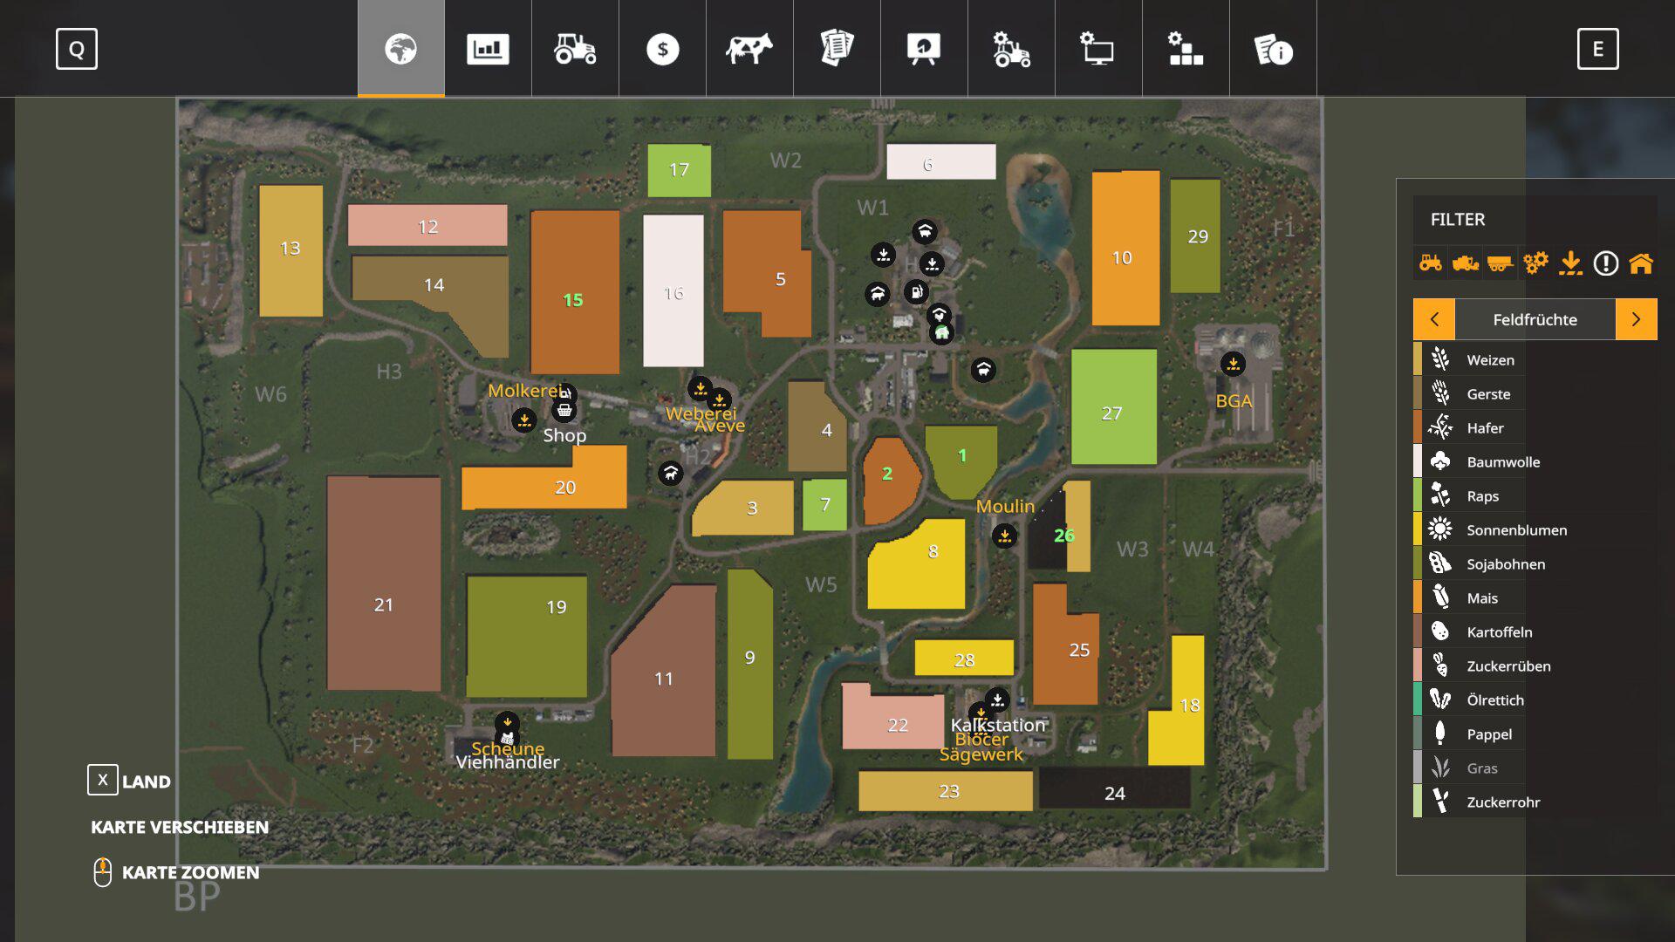The width and height of the screenshot is (1675, 942).
Task: Toggle the tractor vehicles filter
Action: (1430, 263)
